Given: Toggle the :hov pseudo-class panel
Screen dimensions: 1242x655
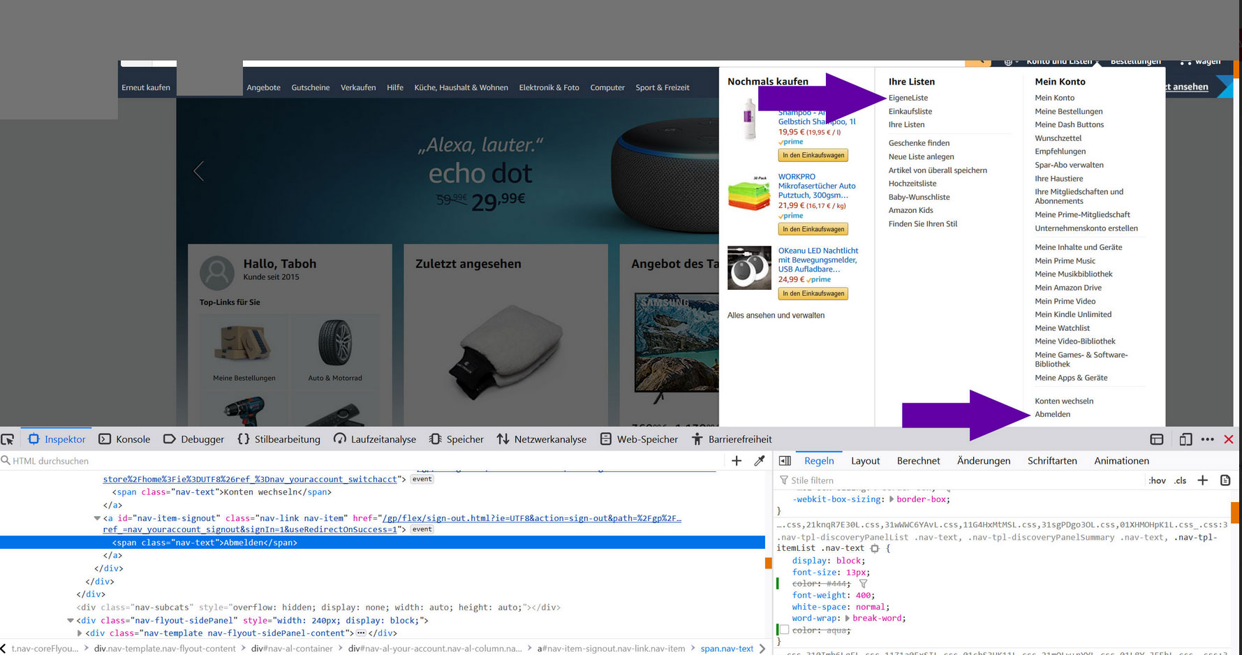Looking at the screenshot, I should coord(1157,480).
